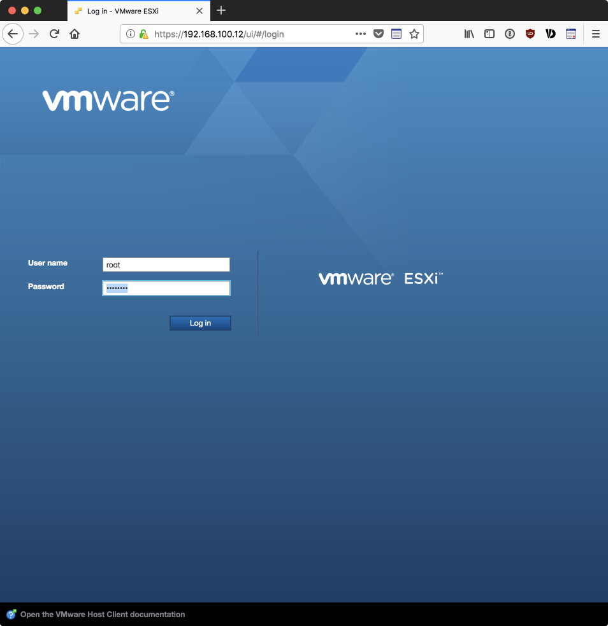Save the page to Pocket
This screenshot has height=626, width=608.
[x=379, y=34]
